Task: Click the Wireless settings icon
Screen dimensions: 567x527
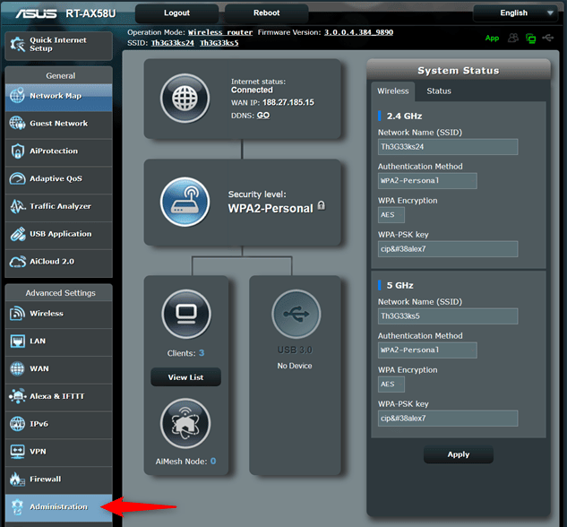Action: pyautogui.click(x=17, y=314)
